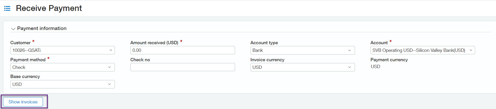Click the Account type label

(x=264, y=43)
